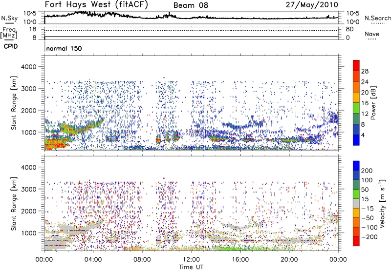This screenshot has width=391, height=270.
Task: Click the "CPID" row label
Action: pyautogui.click(x=11, y=46)
